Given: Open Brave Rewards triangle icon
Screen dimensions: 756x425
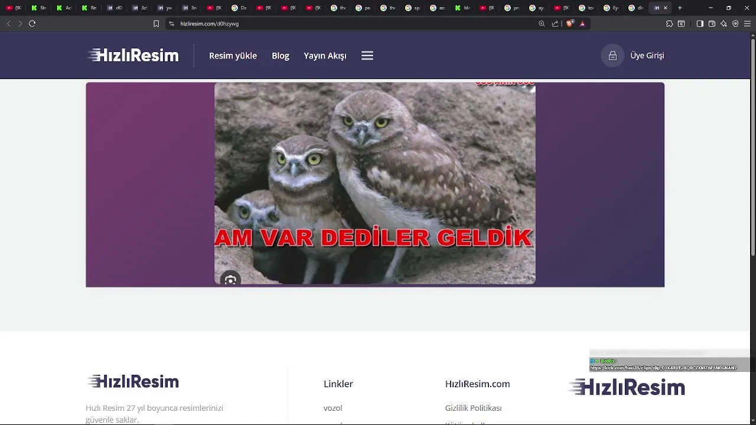Looking at the screenshot, I should tap(582, 24).
